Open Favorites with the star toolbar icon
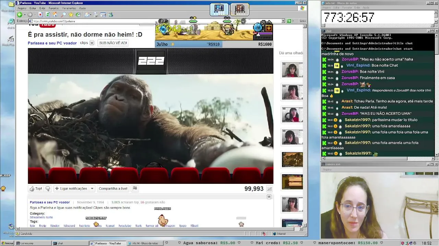 [x=71, y=15]
